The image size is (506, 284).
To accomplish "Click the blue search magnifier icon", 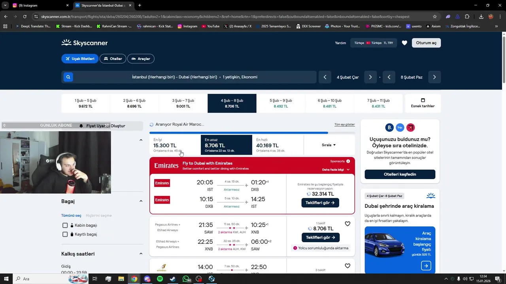I will pos(68,77).
